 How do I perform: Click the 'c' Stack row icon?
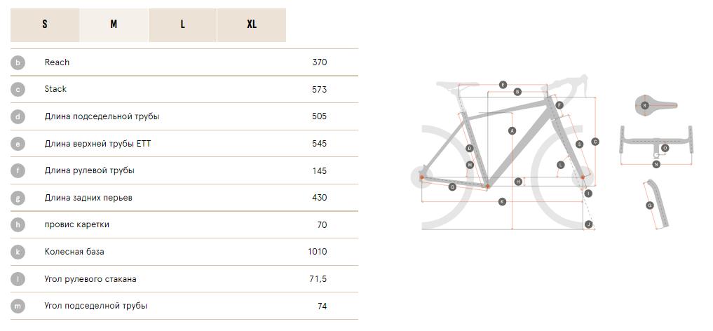(18, 90)
